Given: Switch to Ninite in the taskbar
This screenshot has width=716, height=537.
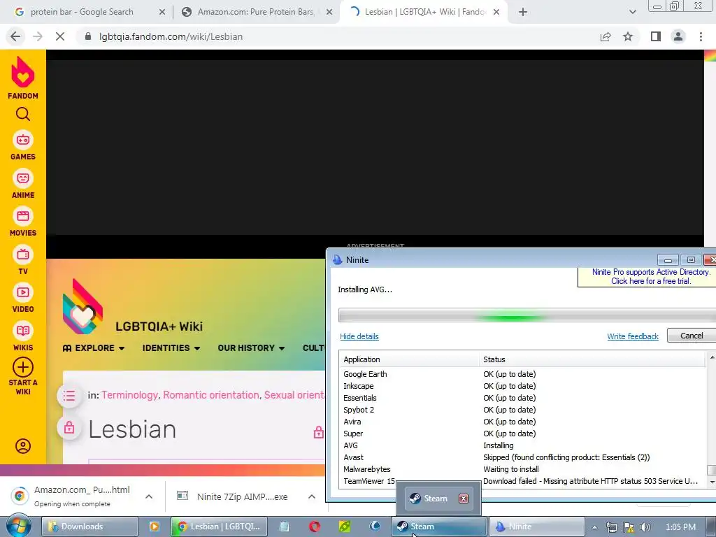Looking at the screenshot, I should coord(536,527).
